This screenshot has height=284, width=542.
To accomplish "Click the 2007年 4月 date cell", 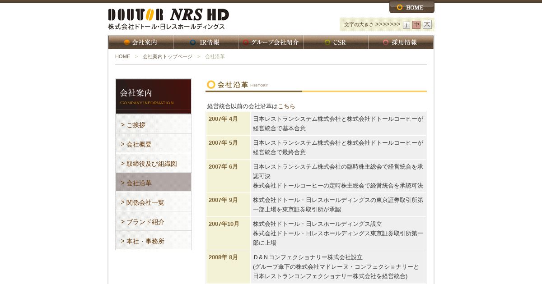I will point(228,124).
